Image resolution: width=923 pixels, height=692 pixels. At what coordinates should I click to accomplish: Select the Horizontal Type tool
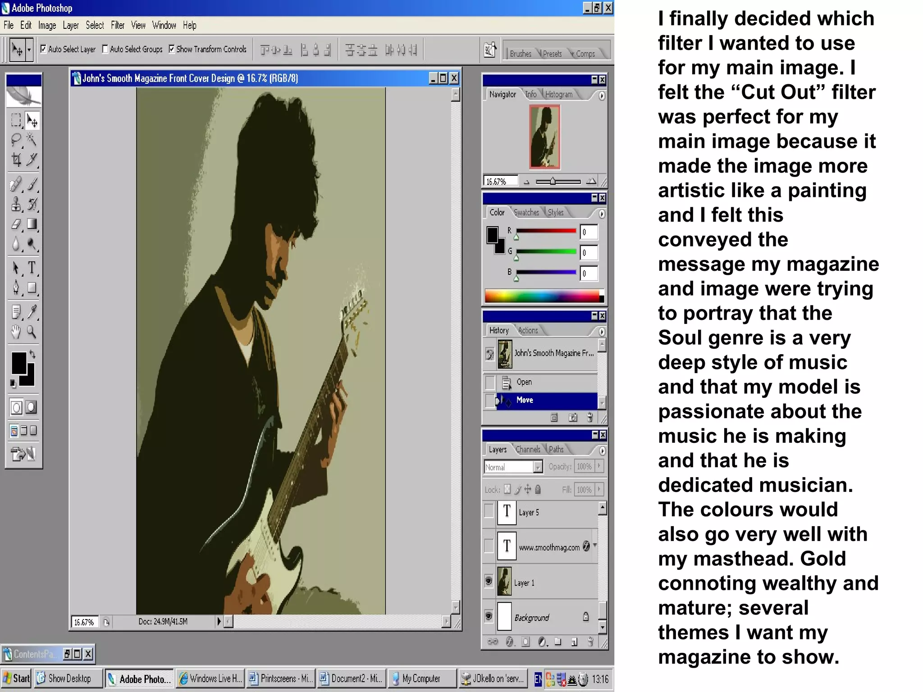(32, 268)
